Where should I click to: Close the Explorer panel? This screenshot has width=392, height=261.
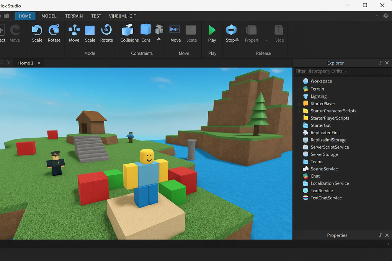point(387,63)
